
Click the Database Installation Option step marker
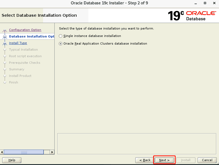pos(5,36)
